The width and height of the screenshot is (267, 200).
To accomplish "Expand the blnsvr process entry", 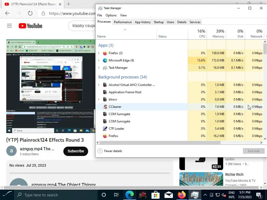I will point(99,99).
